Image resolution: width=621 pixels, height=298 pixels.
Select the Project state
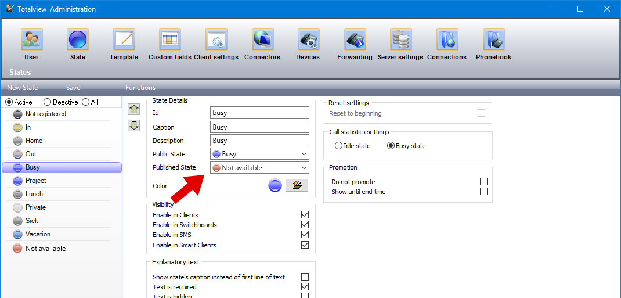[62, 181]
